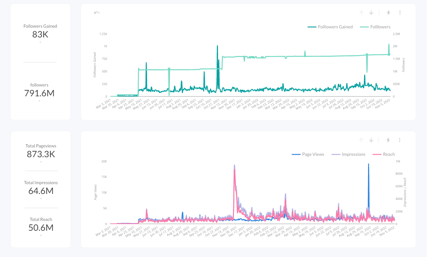Select the Total Reach 50.6M metric
Viewport: 427px width, 257px height.
(40, 224)
